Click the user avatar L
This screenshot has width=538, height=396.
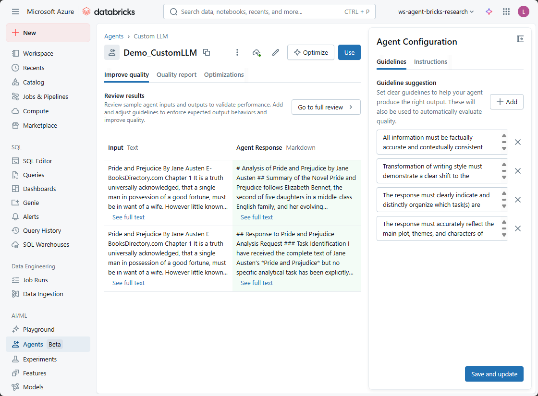tap(523, 12)
